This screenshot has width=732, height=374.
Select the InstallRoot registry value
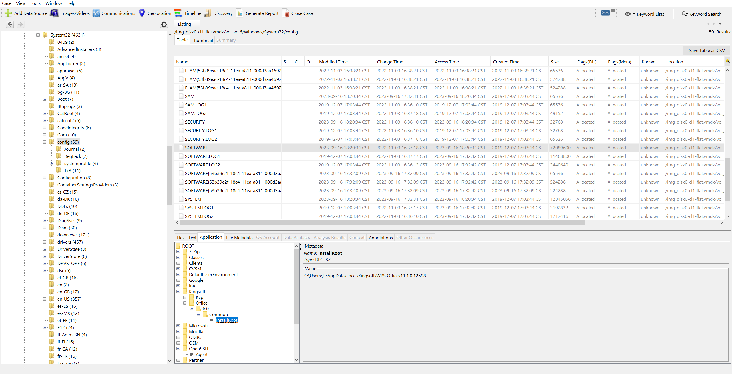(227, 320)
